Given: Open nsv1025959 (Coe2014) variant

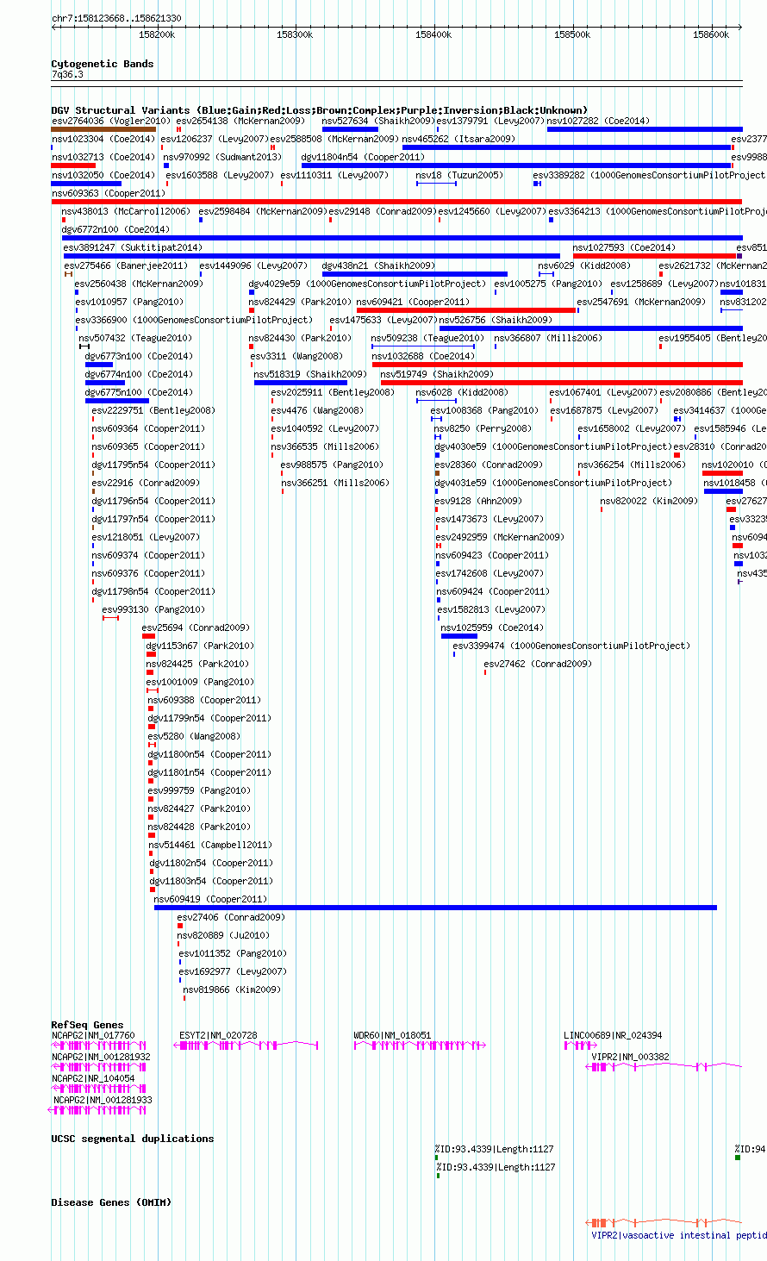Looking at the screenshot, I should coord(493,627).
